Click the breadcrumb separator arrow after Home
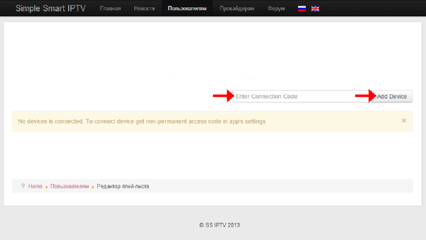Image resolution: width=426 pixels, height=240 pixels. [47, 187]
